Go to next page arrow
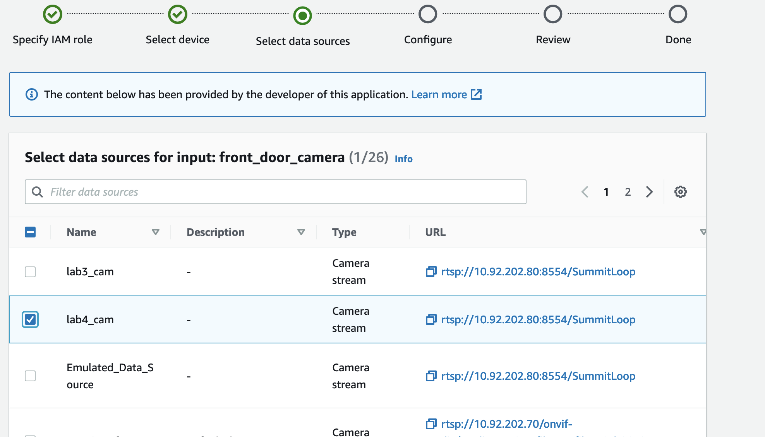765x437 pixels. [x=649, y=192]
